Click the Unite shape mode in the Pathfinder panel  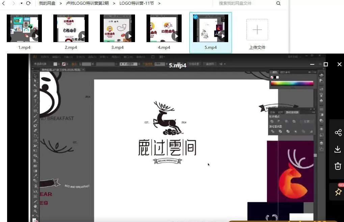pyautogui.click(x=272, y=121)
